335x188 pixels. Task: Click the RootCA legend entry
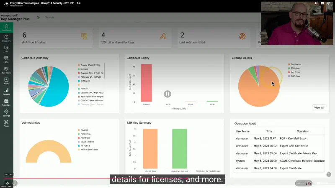pyautogui.click(x=82, y=89)
